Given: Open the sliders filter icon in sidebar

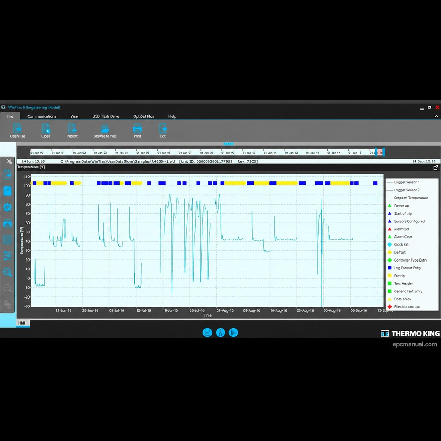Looking at the screenshot, I should click(x=7, y=256).
